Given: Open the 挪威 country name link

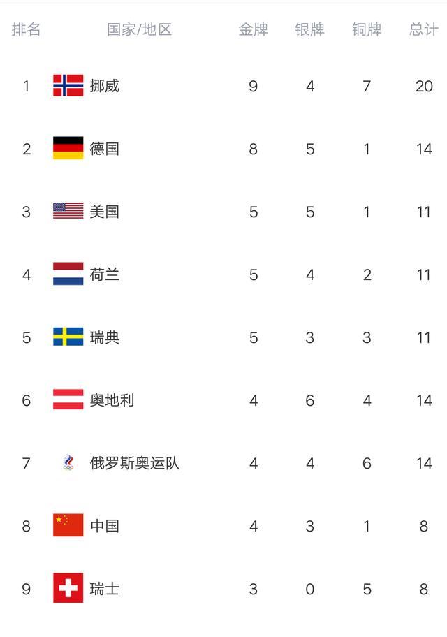Looking at the screenshot, I should [105, 86].
